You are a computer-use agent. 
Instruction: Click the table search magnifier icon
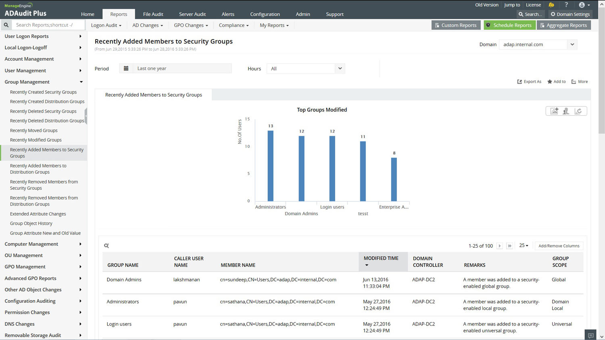pos(106,246)
